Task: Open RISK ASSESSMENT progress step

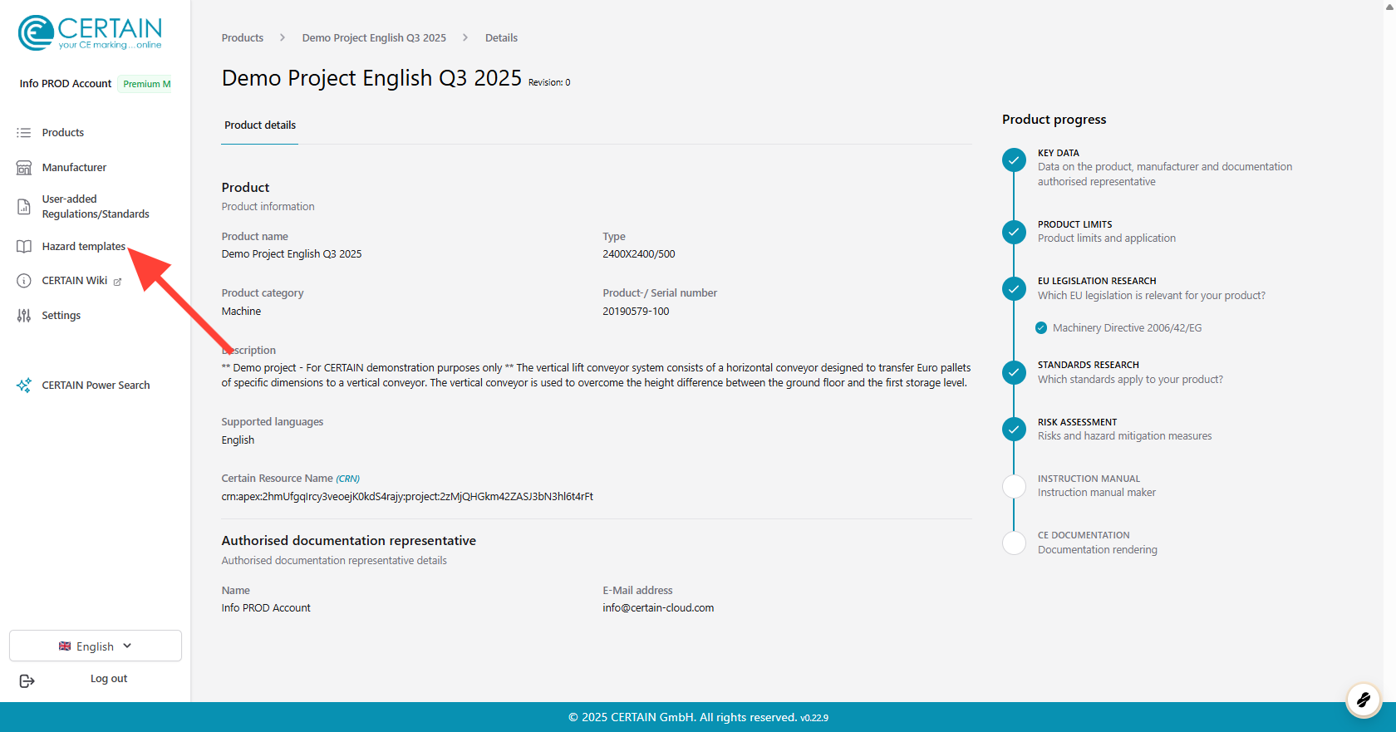Action: click(x=1124, y=430)
